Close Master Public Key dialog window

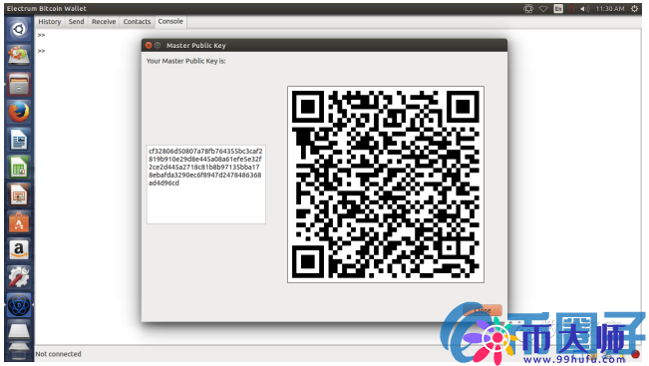149,46
